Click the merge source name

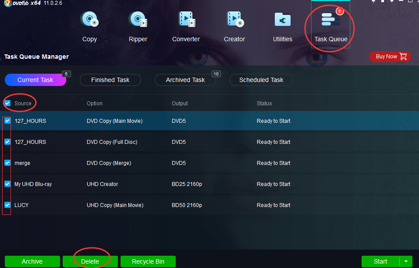pos(22,163)
